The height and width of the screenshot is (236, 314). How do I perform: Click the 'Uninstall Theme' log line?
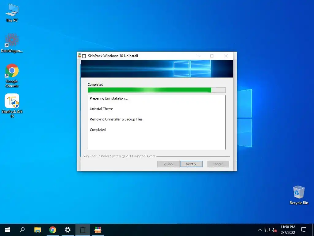coord(101,109)
